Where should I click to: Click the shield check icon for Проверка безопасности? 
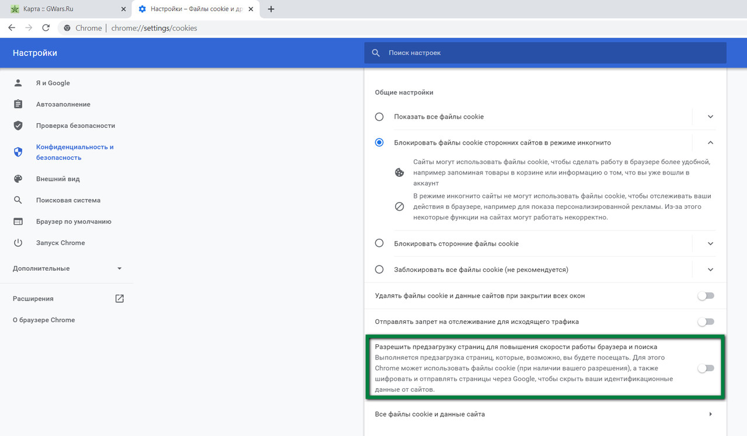point(18,125)
